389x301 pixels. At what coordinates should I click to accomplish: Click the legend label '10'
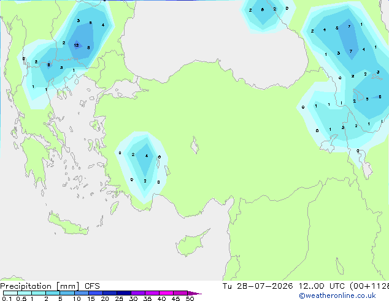pos(77,299)
